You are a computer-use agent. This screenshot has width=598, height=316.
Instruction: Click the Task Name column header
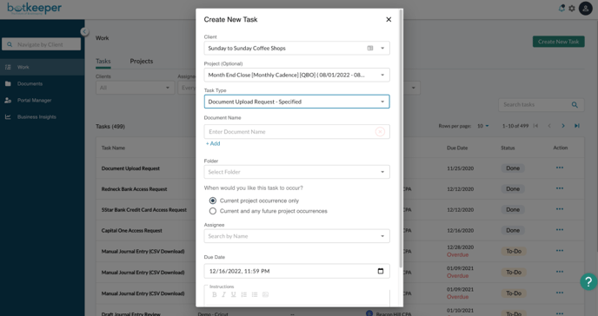coord(113,148)
